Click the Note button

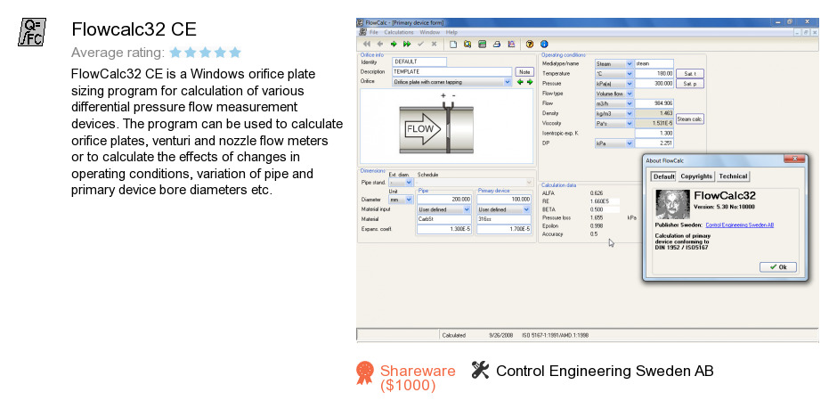524,72
